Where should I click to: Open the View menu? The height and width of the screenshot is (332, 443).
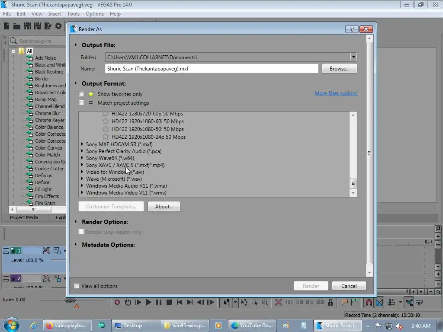(37, 14)
